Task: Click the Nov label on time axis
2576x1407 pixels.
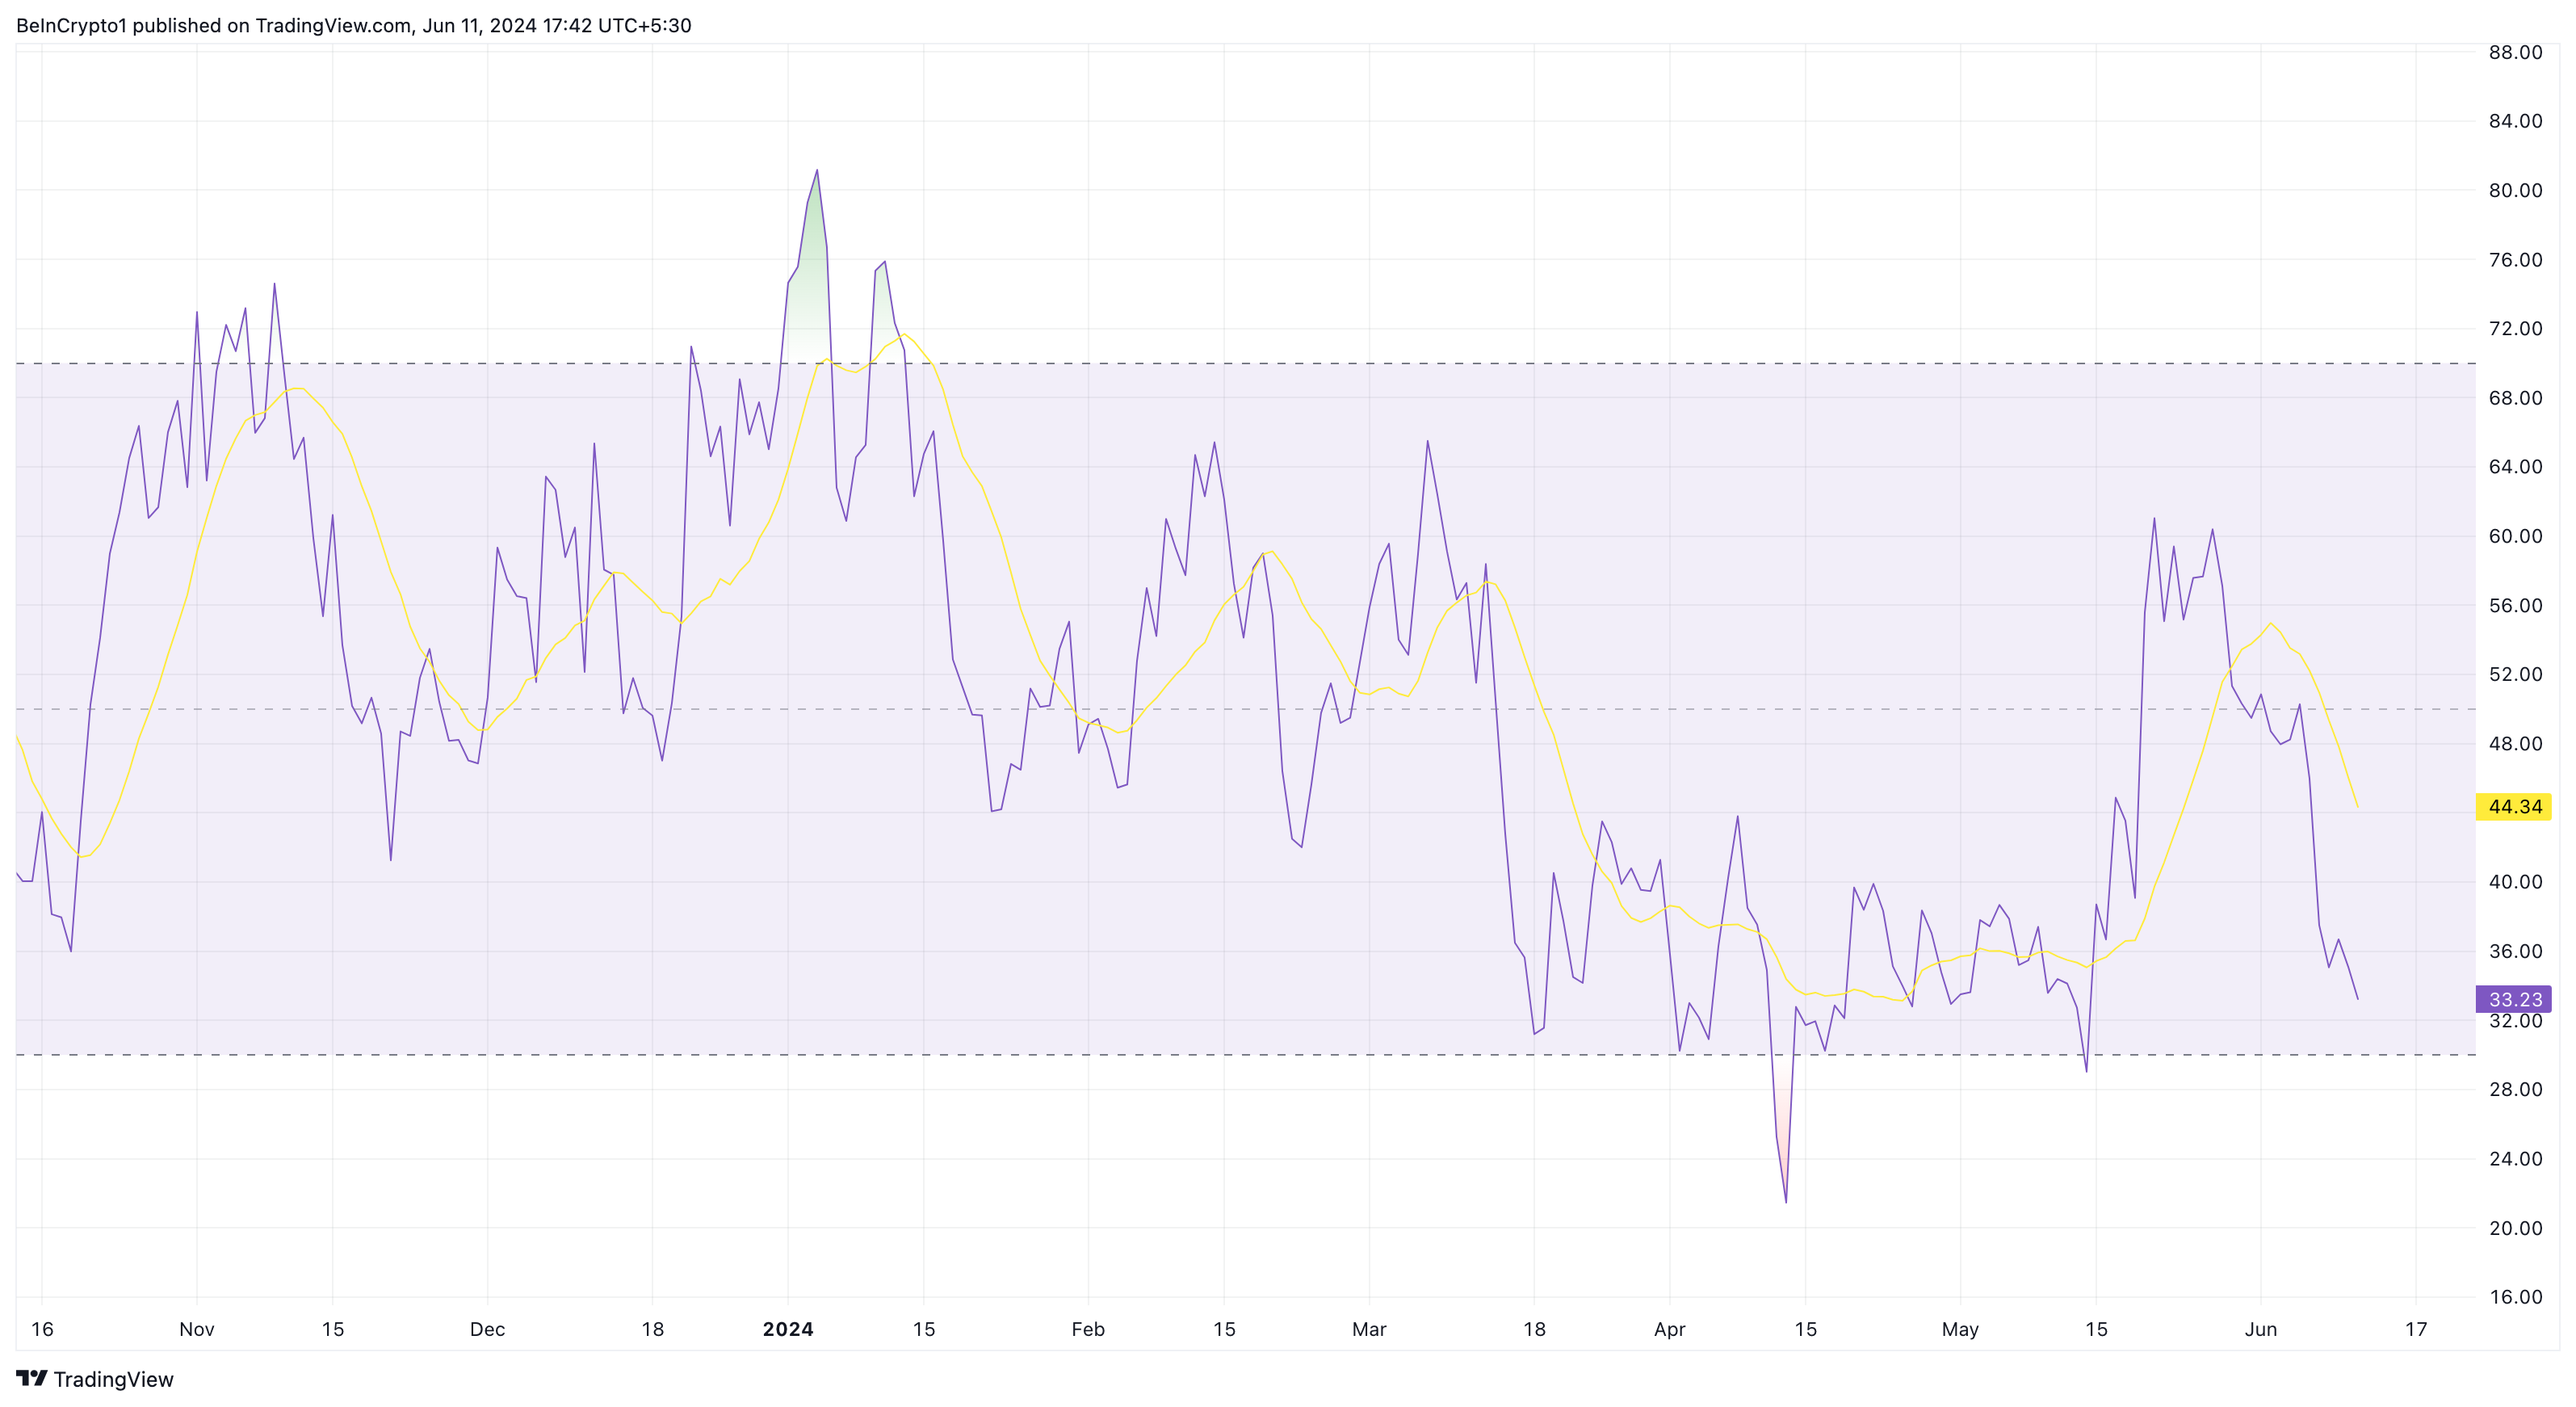Action: coord(197,1329)
